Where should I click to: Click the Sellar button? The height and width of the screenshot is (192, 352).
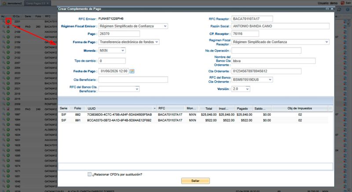point(195,181)
